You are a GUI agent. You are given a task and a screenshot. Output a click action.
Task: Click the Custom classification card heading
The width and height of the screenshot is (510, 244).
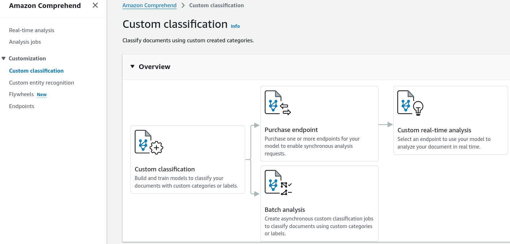[165, 169]
